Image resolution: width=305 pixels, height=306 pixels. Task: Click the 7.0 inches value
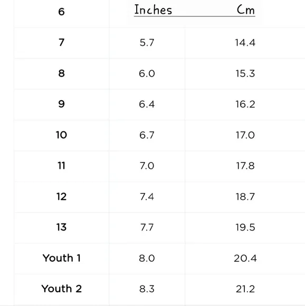pos(147,166)
